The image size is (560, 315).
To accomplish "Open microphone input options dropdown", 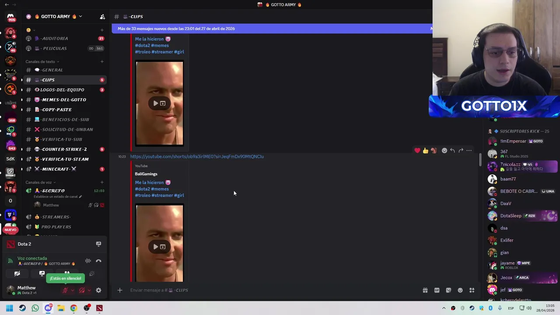I will pos(73,290).
